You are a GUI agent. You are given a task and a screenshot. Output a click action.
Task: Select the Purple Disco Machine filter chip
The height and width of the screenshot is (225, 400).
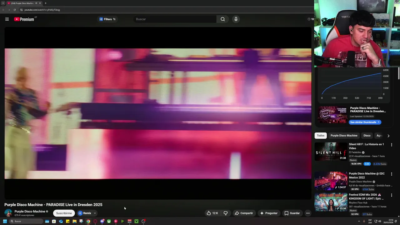(x=344, y=136)
